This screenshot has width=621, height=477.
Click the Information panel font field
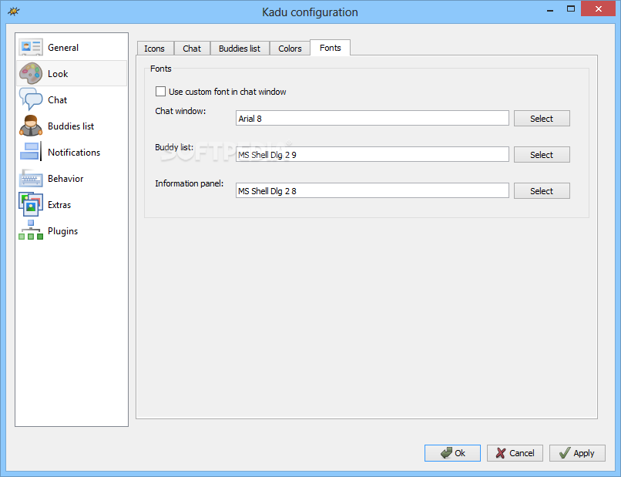click(372, 190)
